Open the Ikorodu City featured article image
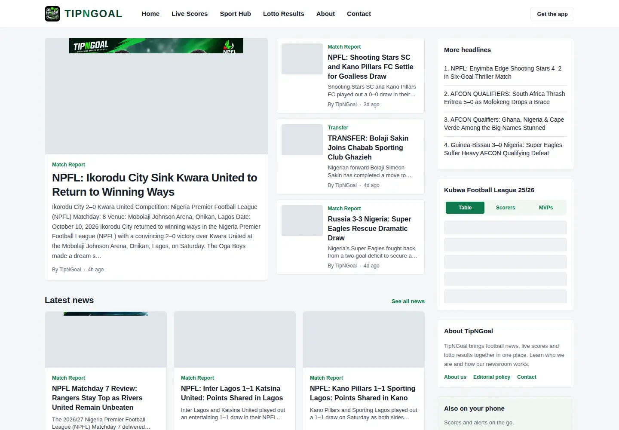The height and width of the screenshot is (430, 619). [156, 96]
